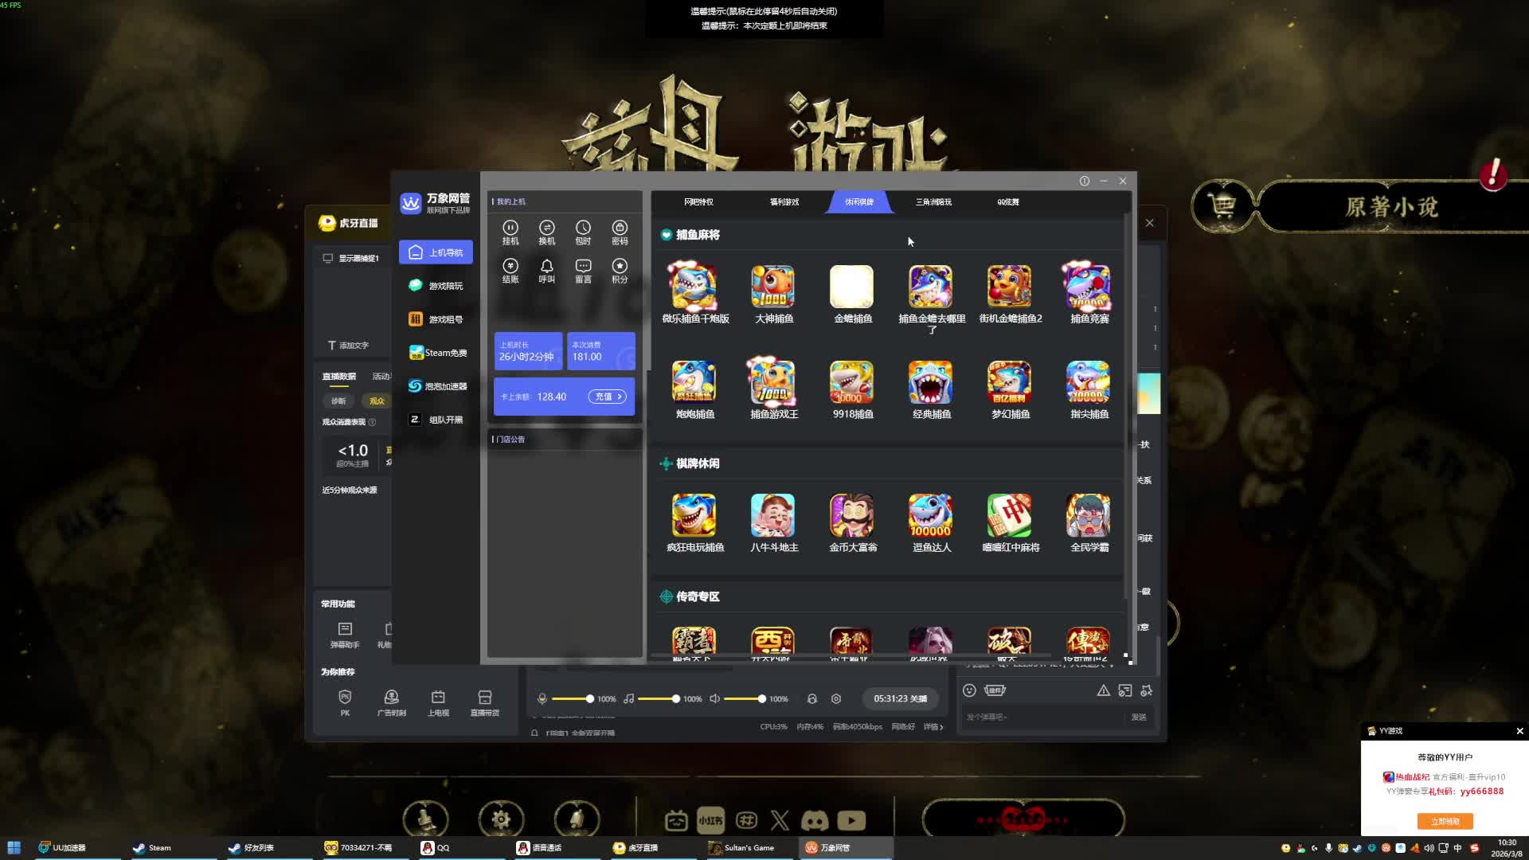Screen dimensions: 1529x860
Task: Click the 结账 checkout icon
Action: coord(510,267)
